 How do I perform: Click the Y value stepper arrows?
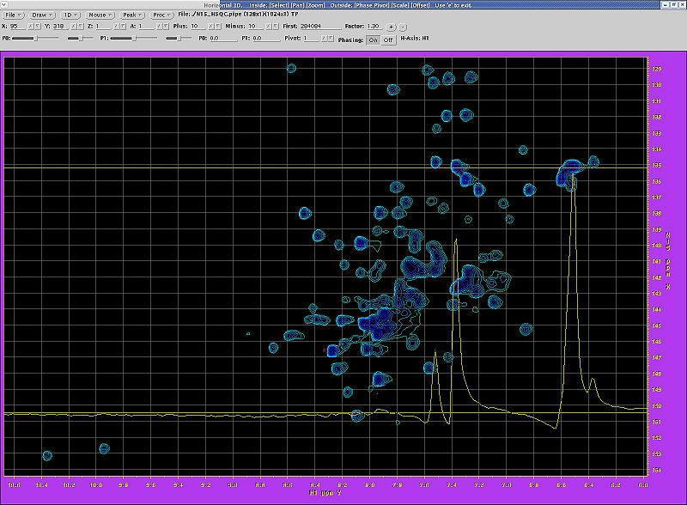tap(76, 27)
